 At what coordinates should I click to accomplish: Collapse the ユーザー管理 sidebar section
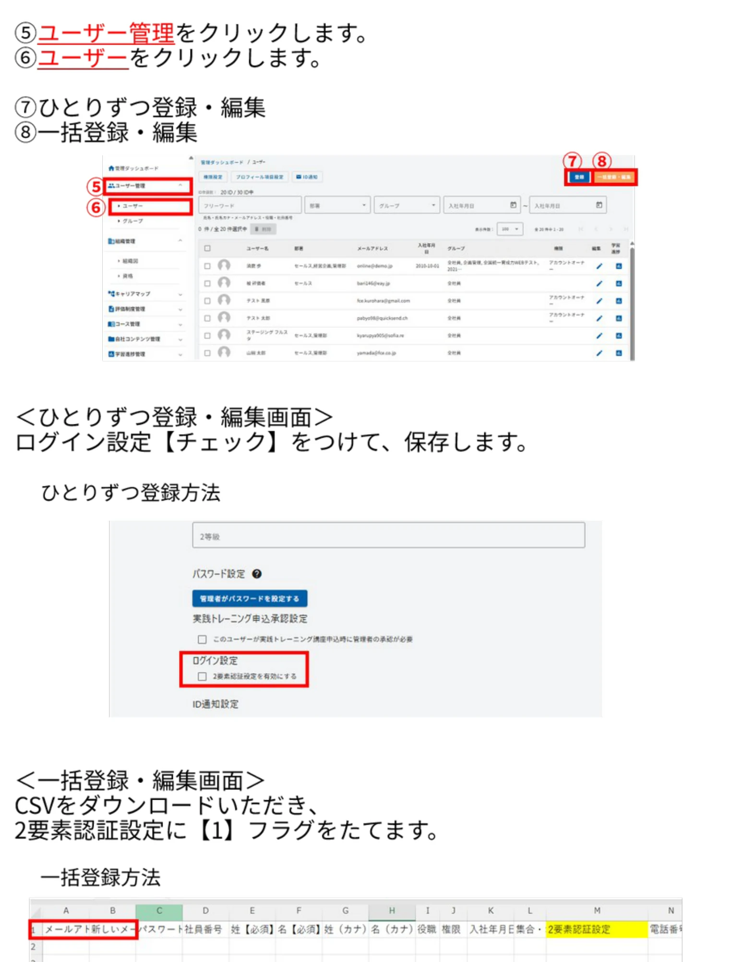tap(180, 185)
